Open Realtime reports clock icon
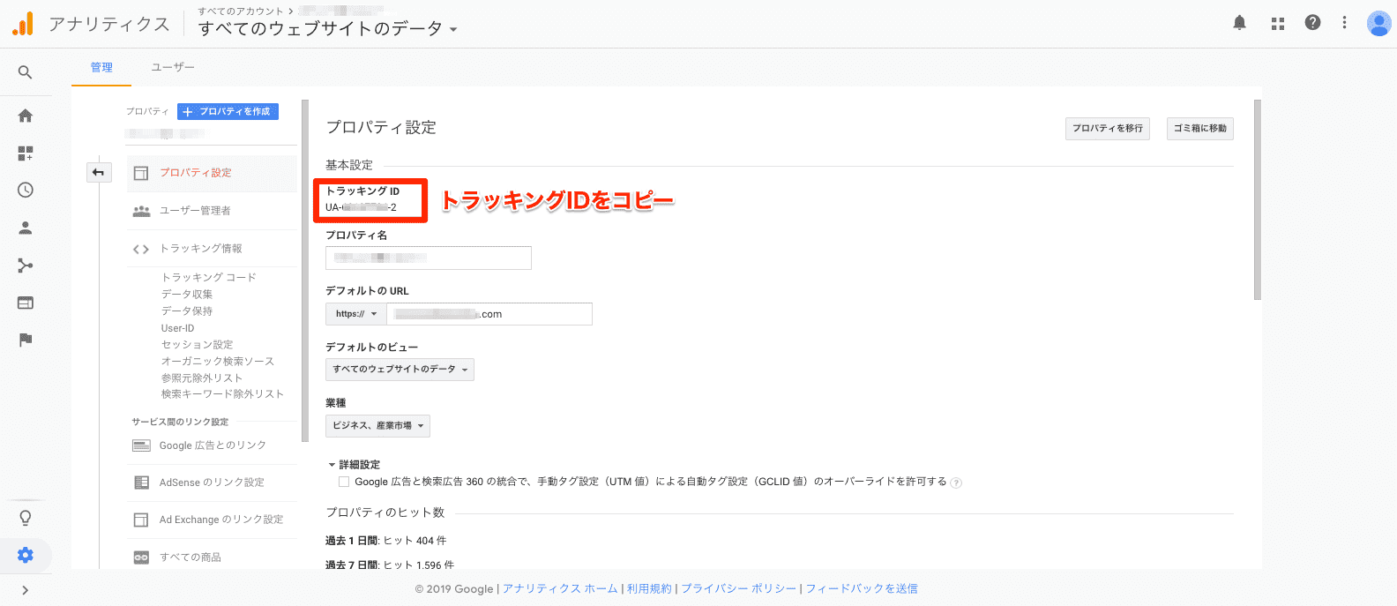Image resolution: width=1397 pixels, height=606 pixels. coord(26,191)
